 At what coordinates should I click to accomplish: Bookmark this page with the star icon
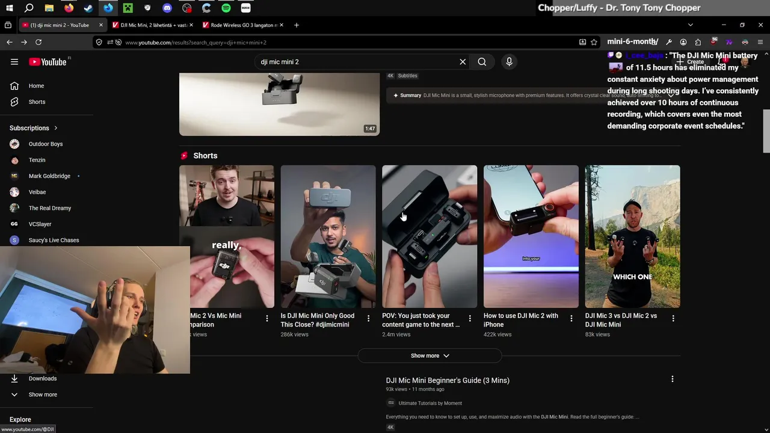594,42
